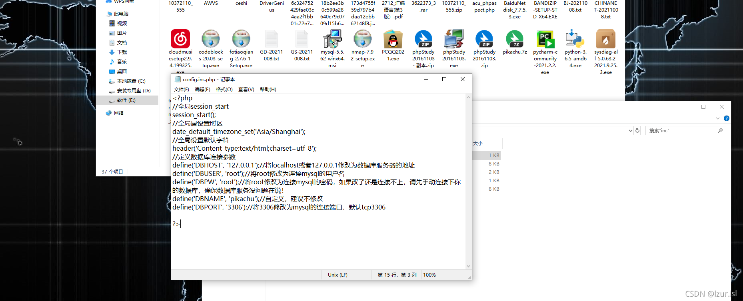743x301 pixels.
Task: Select the fotiaoqiang Setup.exe icon
Action: point(241,39)
